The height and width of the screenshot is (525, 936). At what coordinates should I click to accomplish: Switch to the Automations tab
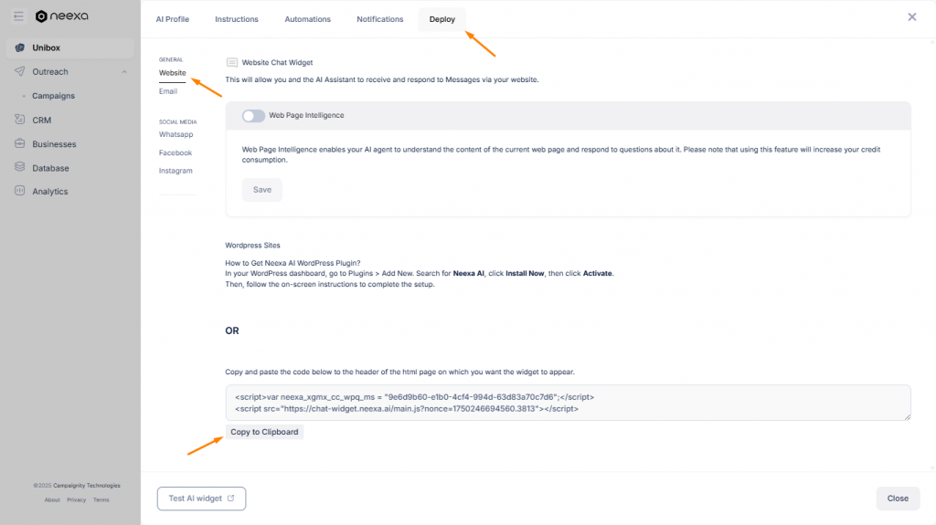pos(307,19)
